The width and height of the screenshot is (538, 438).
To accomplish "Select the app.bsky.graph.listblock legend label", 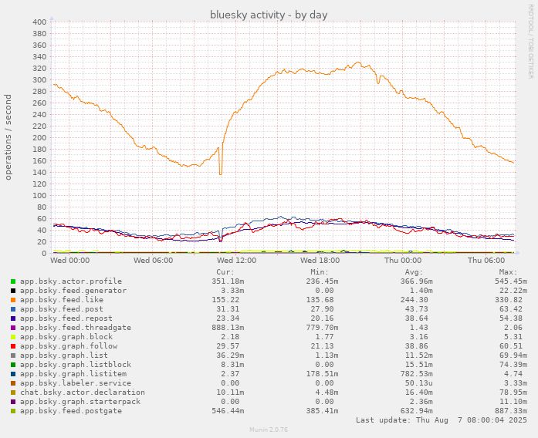I will click(76, 365).
